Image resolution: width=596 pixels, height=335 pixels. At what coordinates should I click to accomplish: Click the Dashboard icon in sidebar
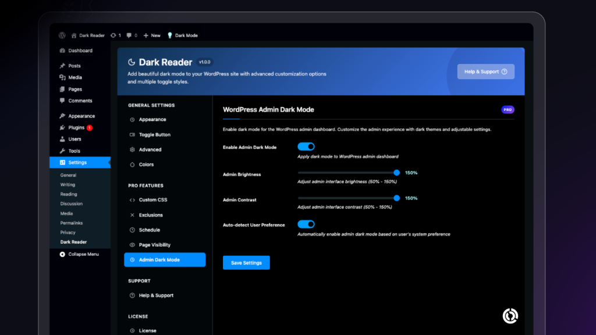click(62, 51)
